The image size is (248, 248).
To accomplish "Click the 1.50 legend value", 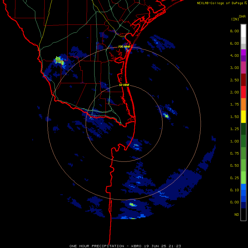I will (234, 117).
